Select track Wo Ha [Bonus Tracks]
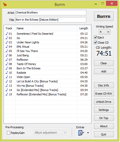 coord(47,86)
